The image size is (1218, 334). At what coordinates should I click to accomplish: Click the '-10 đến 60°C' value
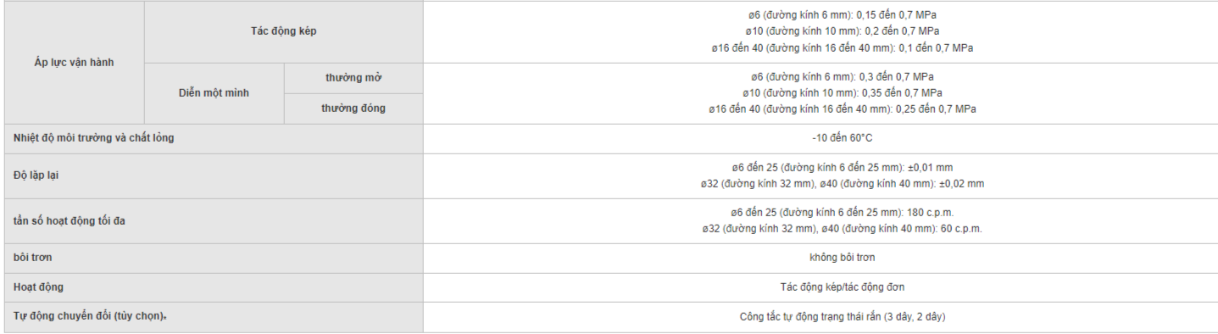[x=842, y=137]
